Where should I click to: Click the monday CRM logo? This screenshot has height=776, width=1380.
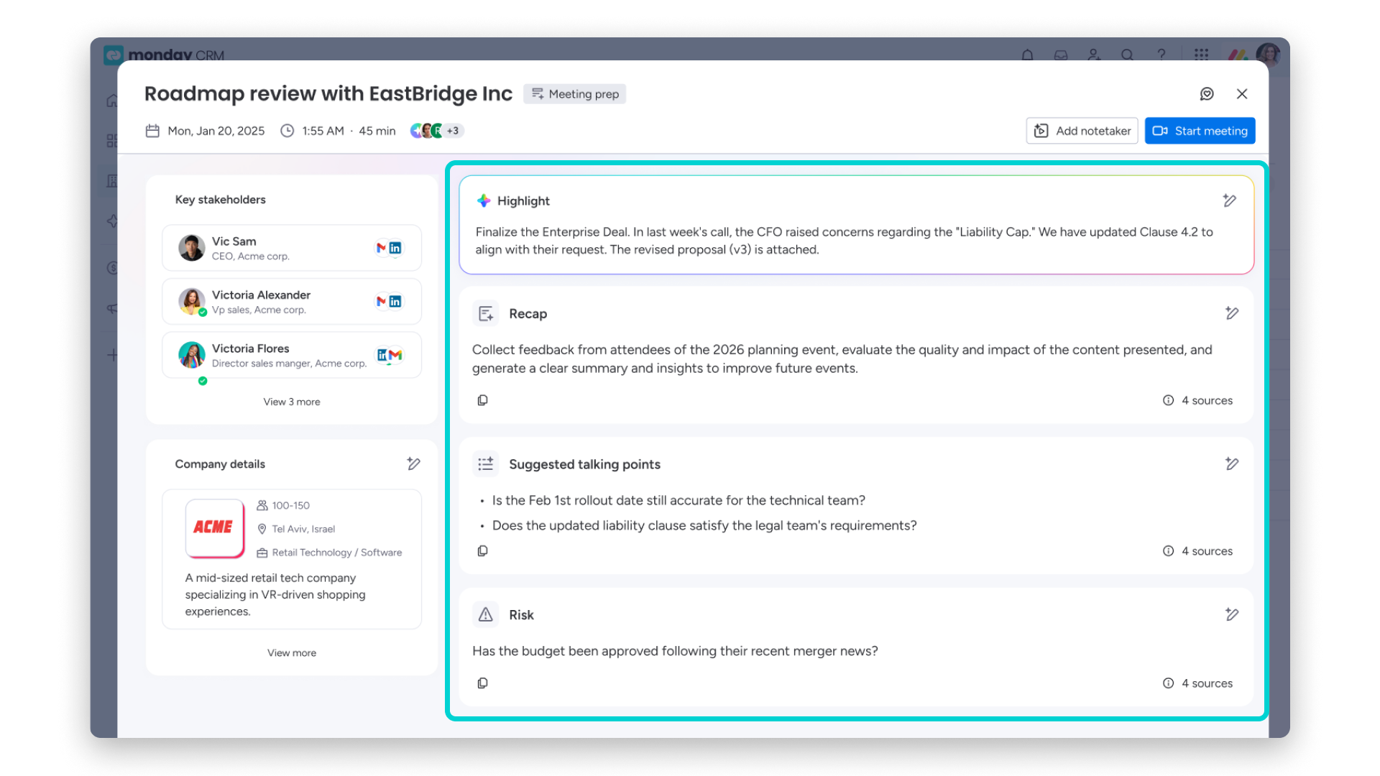click(x=165, y=55)
